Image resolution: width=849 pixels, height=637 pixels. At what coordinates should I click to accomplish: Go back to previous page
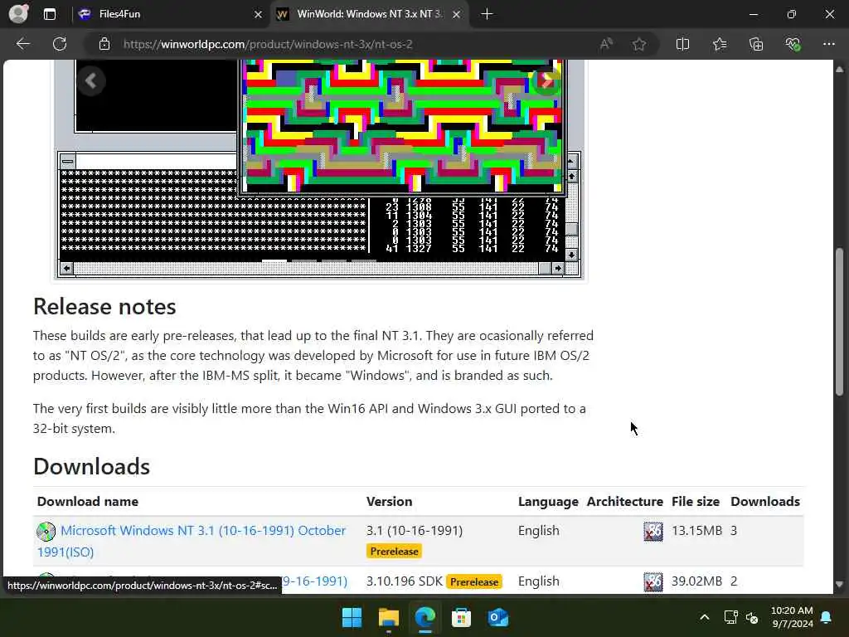coord(22,44)
